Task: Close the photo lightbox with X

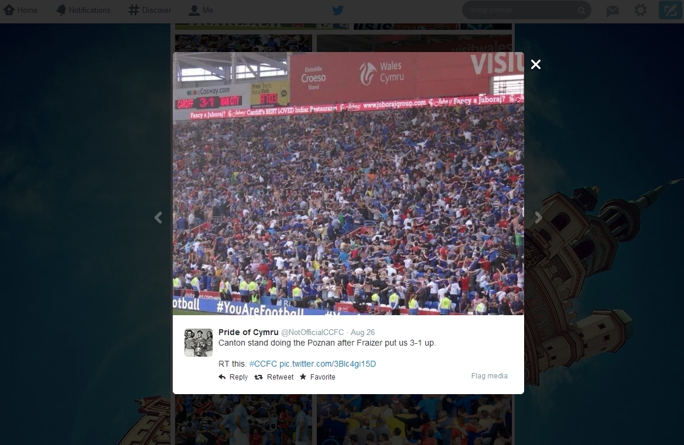Action: [536, 64]
